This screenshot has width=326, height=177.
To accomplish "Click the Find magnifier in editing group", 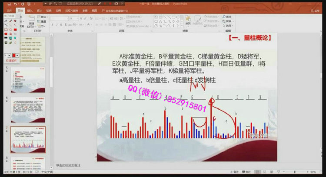I will (223, 16).
